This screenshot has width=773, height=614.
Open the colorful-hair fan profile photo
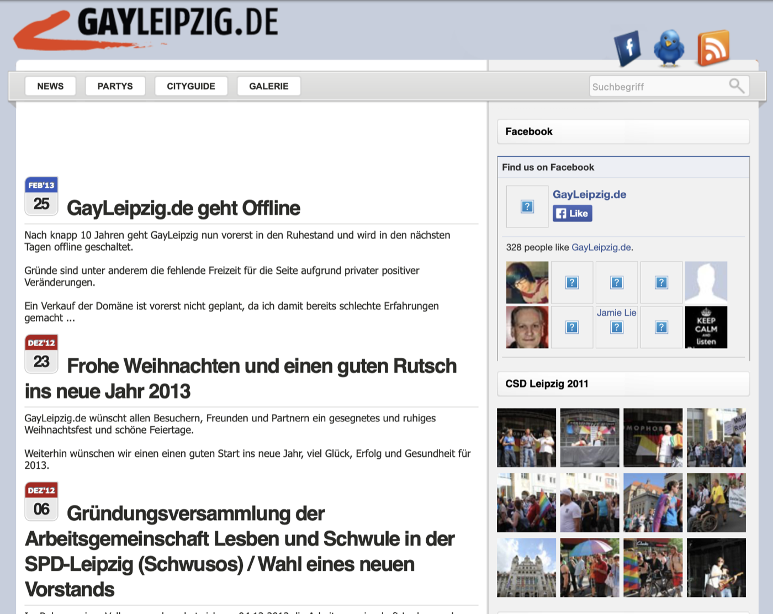point(527,283)
